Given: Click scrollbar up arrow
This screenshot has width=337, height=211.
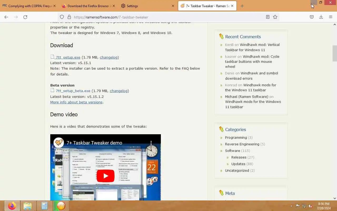Looking at the screenshot, I should [335, 25].
